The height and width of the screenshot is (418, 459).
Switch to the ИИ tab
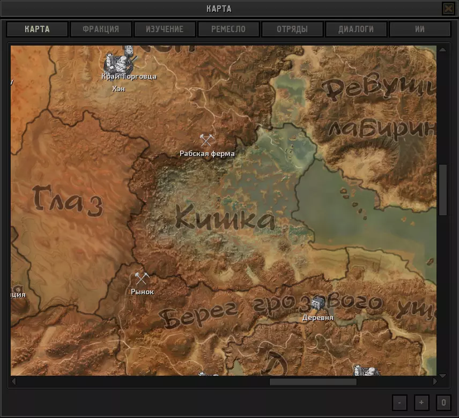pos(420,29)
